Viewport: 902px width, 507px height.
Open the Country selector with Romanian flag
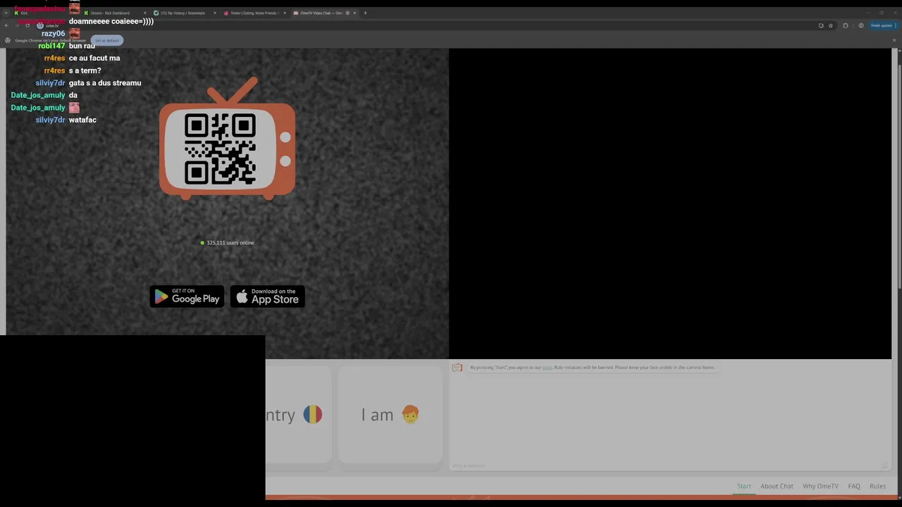tap(298, 415)
